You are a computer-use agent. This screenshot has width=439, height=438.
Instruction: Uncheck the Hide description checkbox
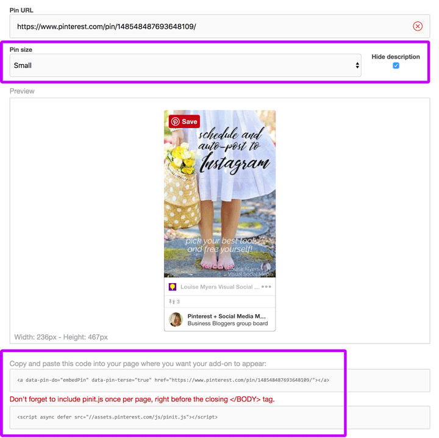click(396, 65)
